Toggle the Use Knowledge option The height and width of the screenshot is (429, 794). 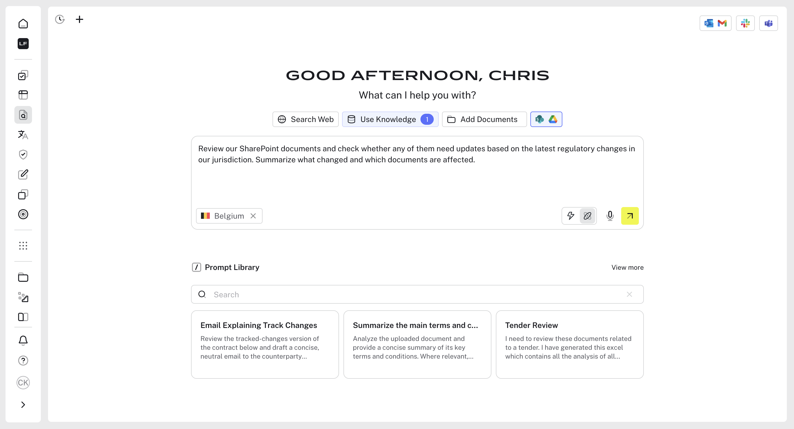click(390, 119)
